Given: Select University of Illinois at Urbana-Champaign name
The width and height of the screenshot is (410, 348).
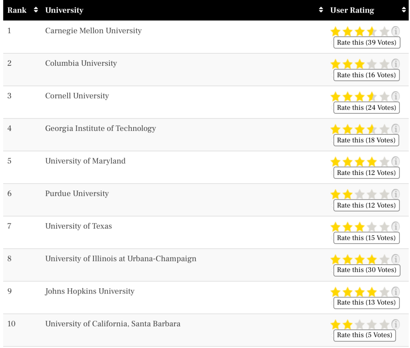Looking at the screenshot, I should click(x=121, y=259).
